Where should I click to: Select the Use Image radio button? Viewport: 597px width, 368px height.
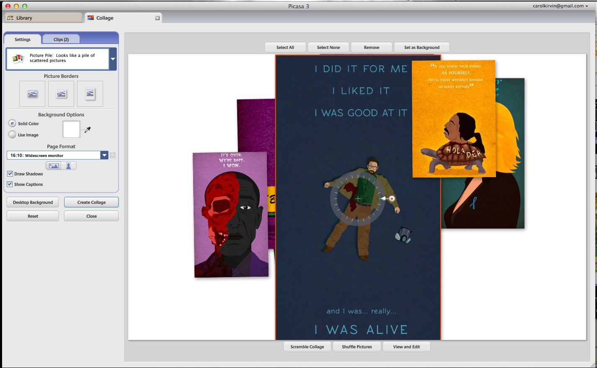(x=13, y=135)
